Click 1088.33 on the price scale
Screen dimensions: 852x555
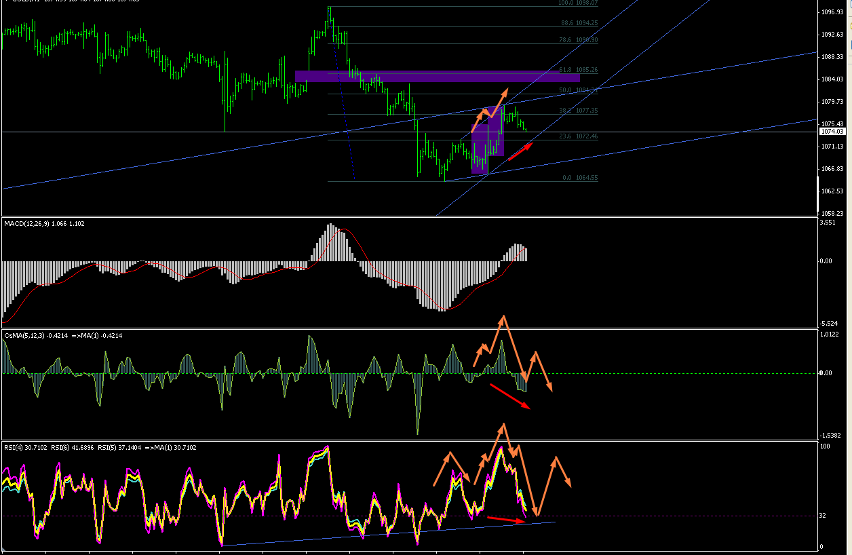coord(832,57)
